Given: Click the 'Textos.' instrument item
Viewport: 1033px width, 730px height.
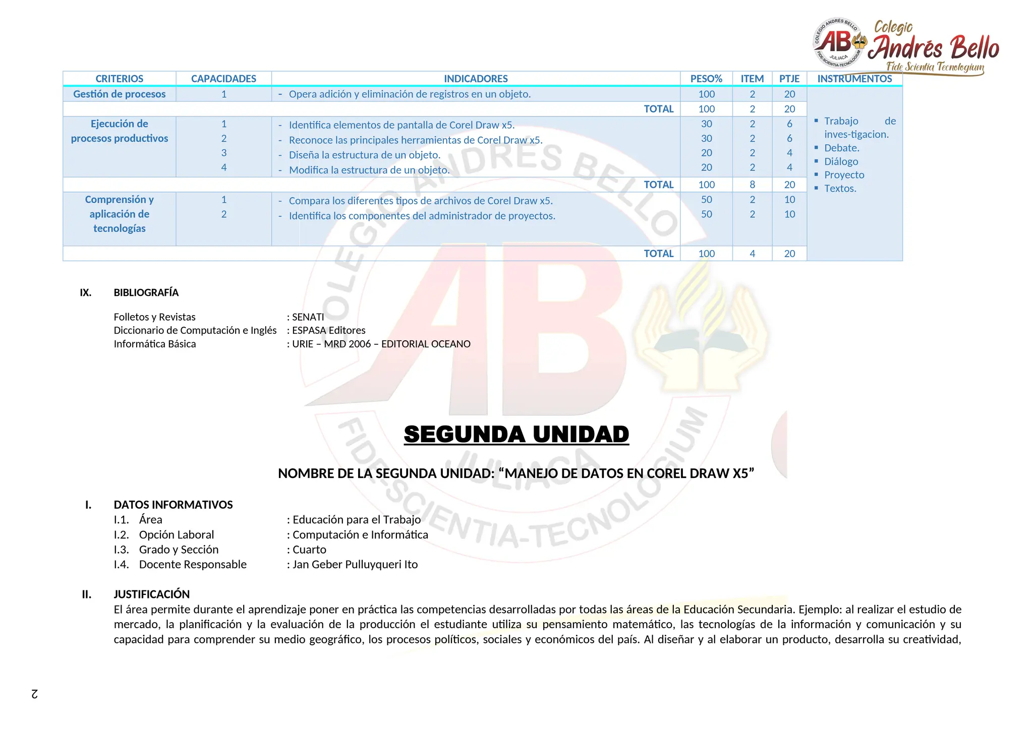Looking at the screenshot, I should click(840, 189).
